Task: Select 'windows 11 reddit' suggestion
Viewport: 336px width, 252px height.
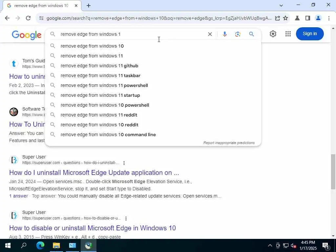Action: pyautogui.click(x=153, y=115)
